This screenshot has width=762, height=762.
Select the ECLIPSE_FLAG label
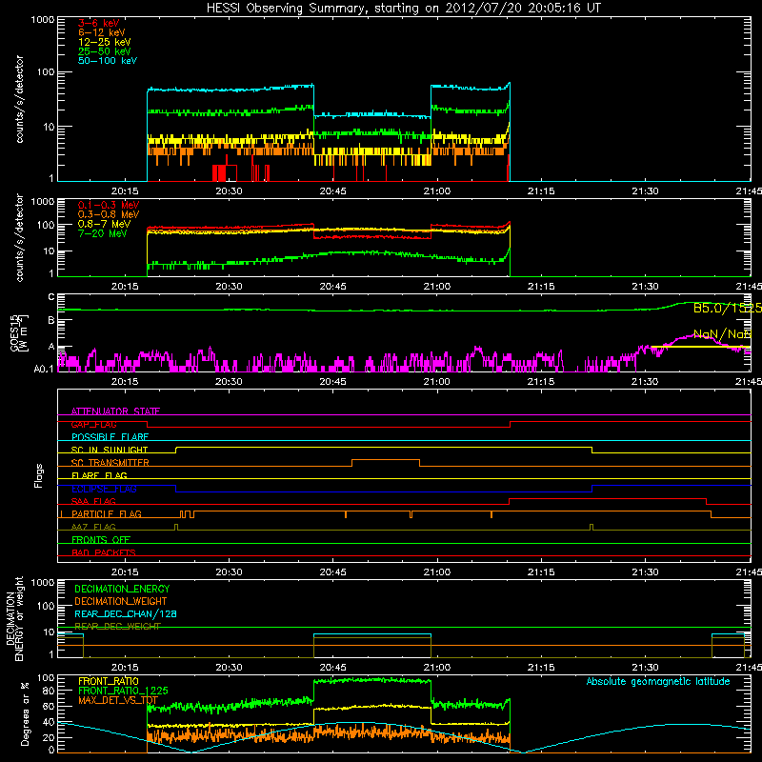coord(104,489)
